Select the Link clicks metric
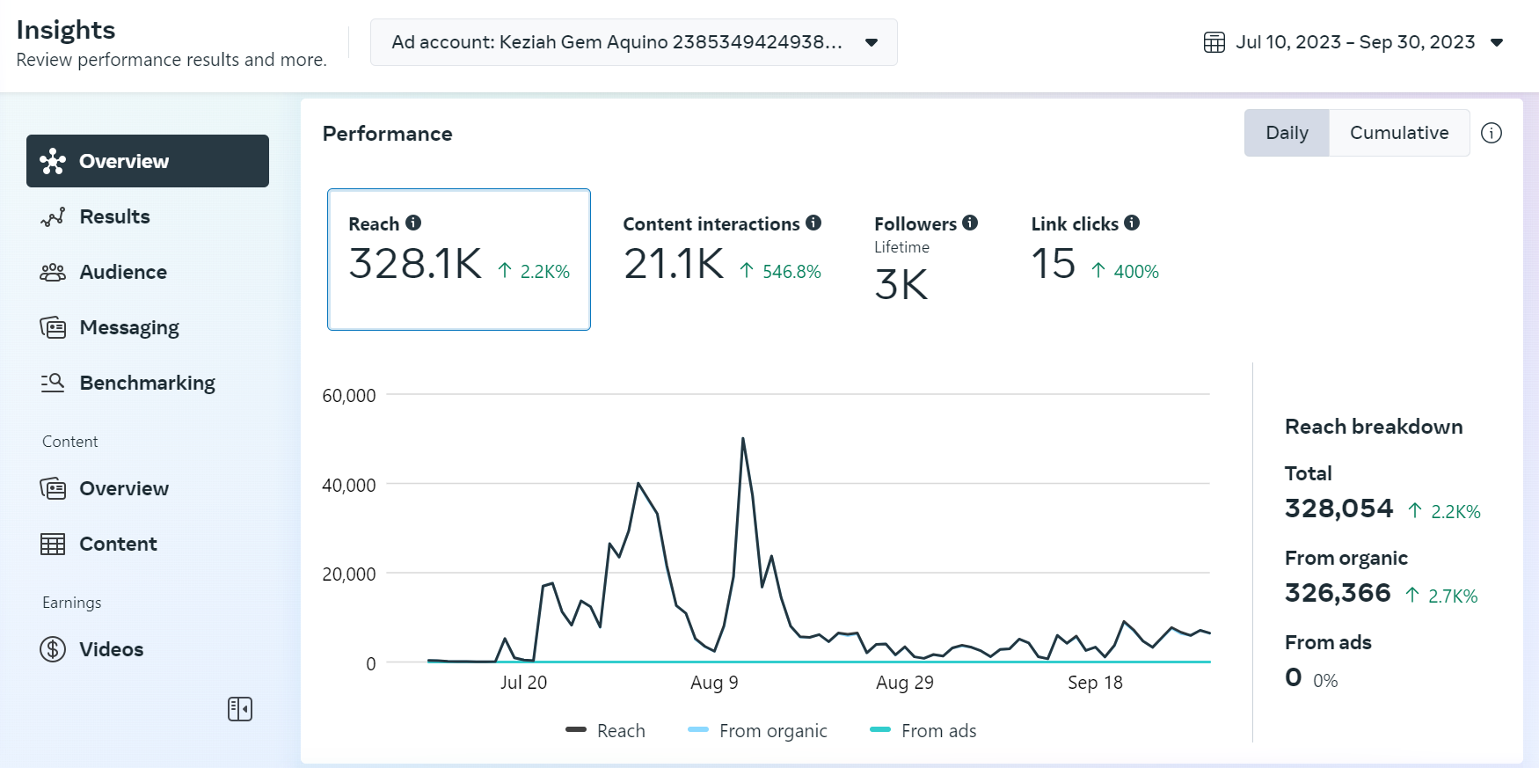The image size is (1539, 768). 1095,251
